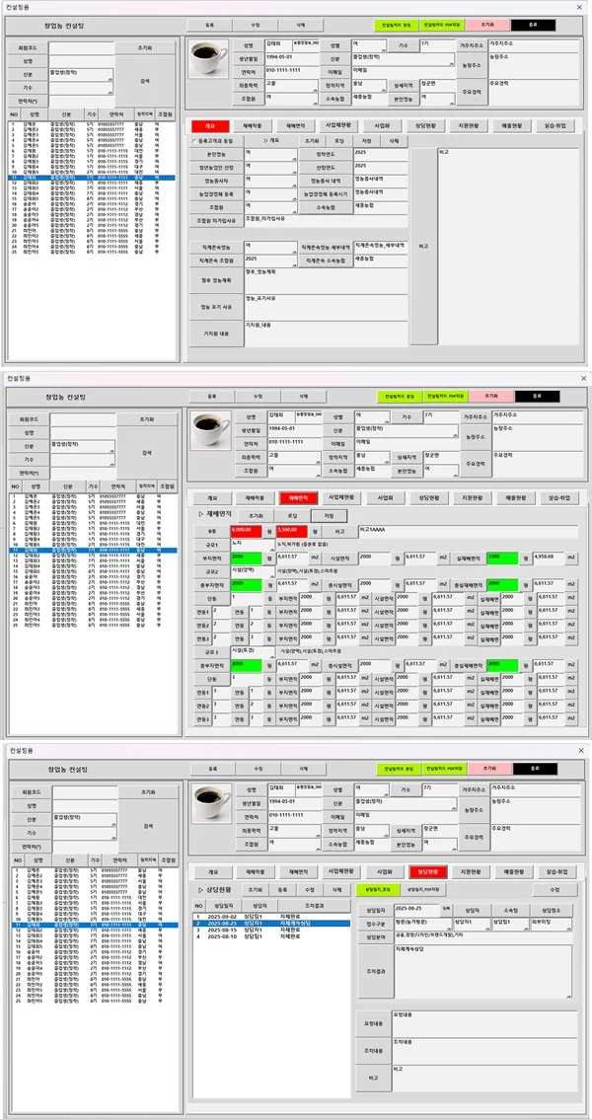
Task: Select the 2025-09-02 consultation row in bottom window
Action: pyautogui.click(x=272, y=916)
